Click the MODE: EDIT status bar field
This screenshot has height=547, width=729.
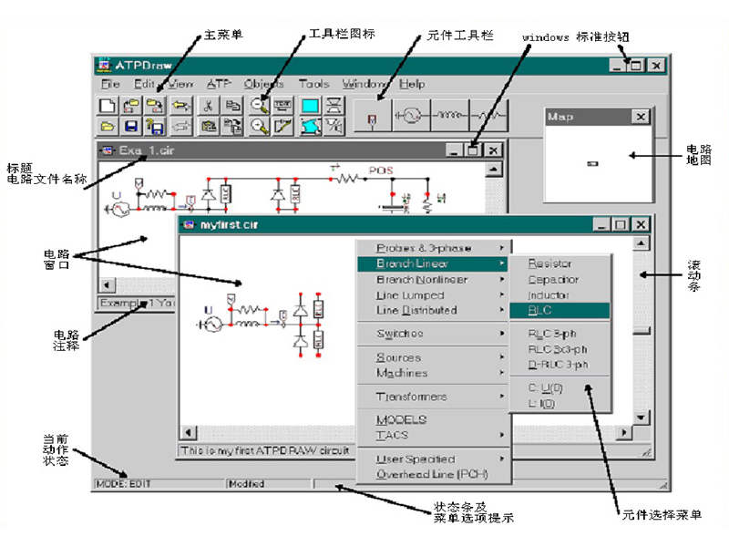[x=159, y=484]
